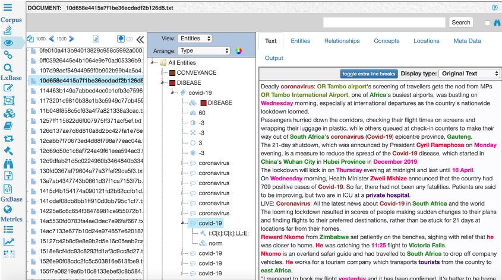Click the stacked layers Corpus icon
This screenshot has width=502, height=280.
tap(8, 30)
